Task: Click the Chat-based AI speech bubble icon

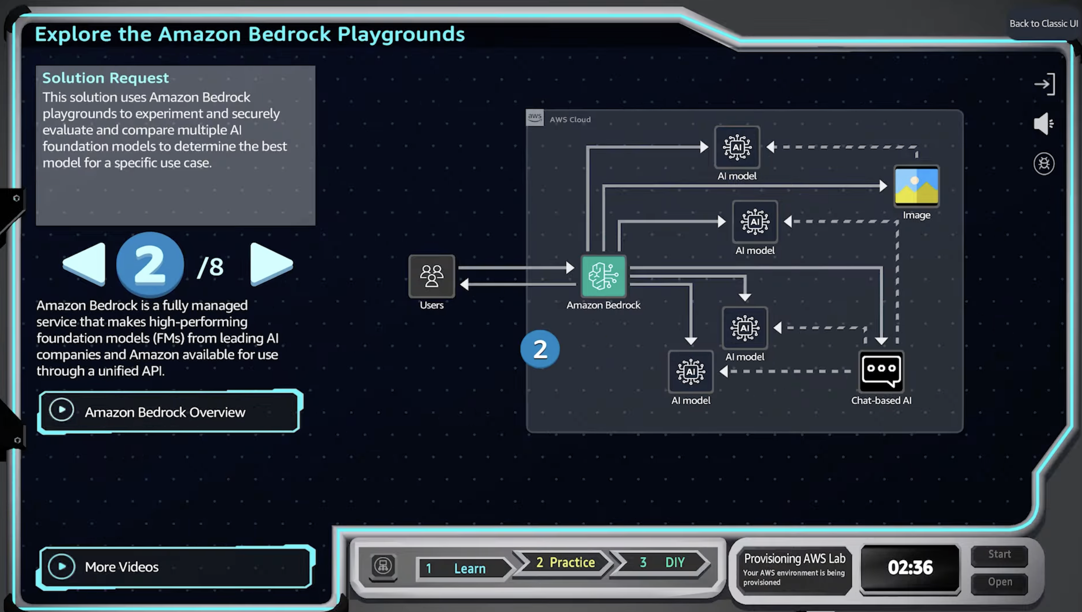Action: point(881,371)
